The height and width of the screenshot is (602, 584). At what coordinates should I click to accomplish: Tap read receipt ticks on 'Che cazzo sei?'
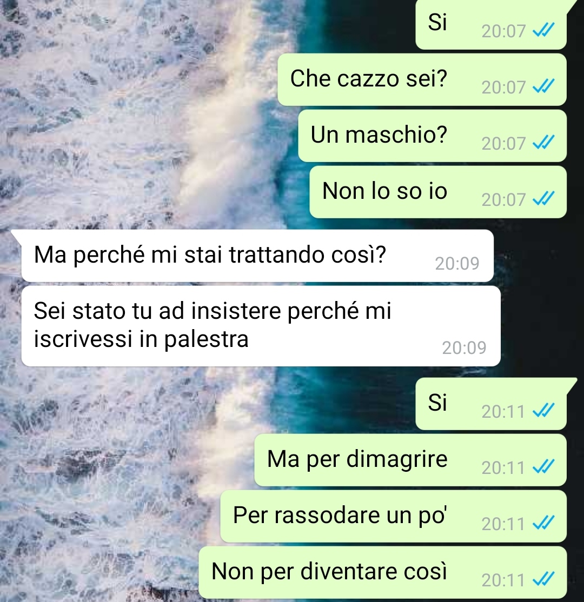click(543, 86)
